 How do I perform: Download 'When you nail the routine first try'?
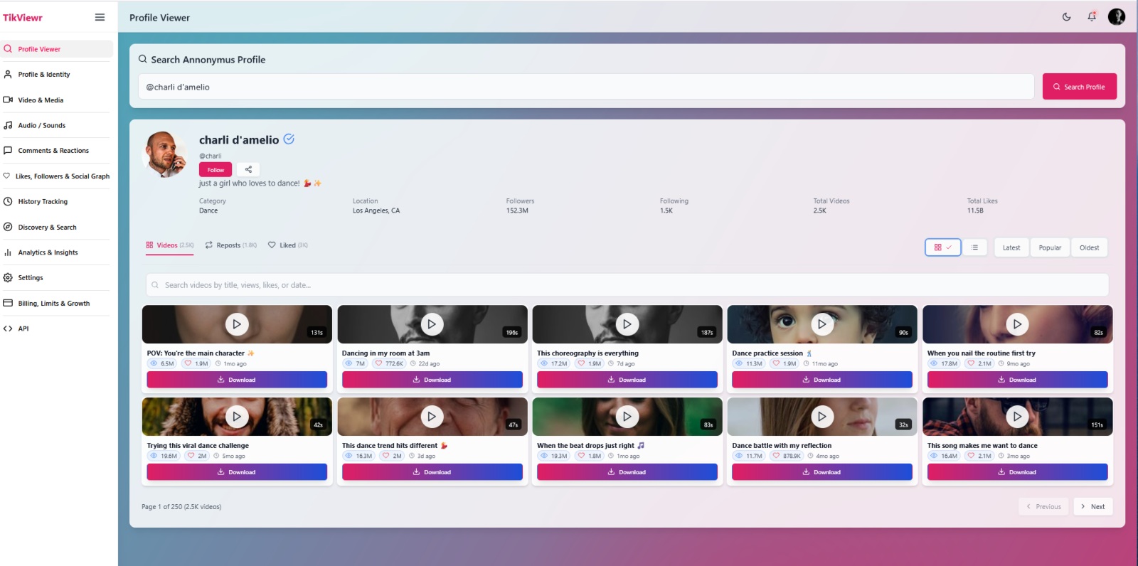click(1017, 380)
